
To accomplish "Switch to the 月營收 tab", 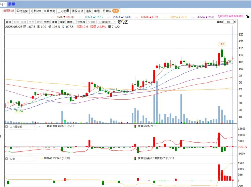I will coord(111,11).
